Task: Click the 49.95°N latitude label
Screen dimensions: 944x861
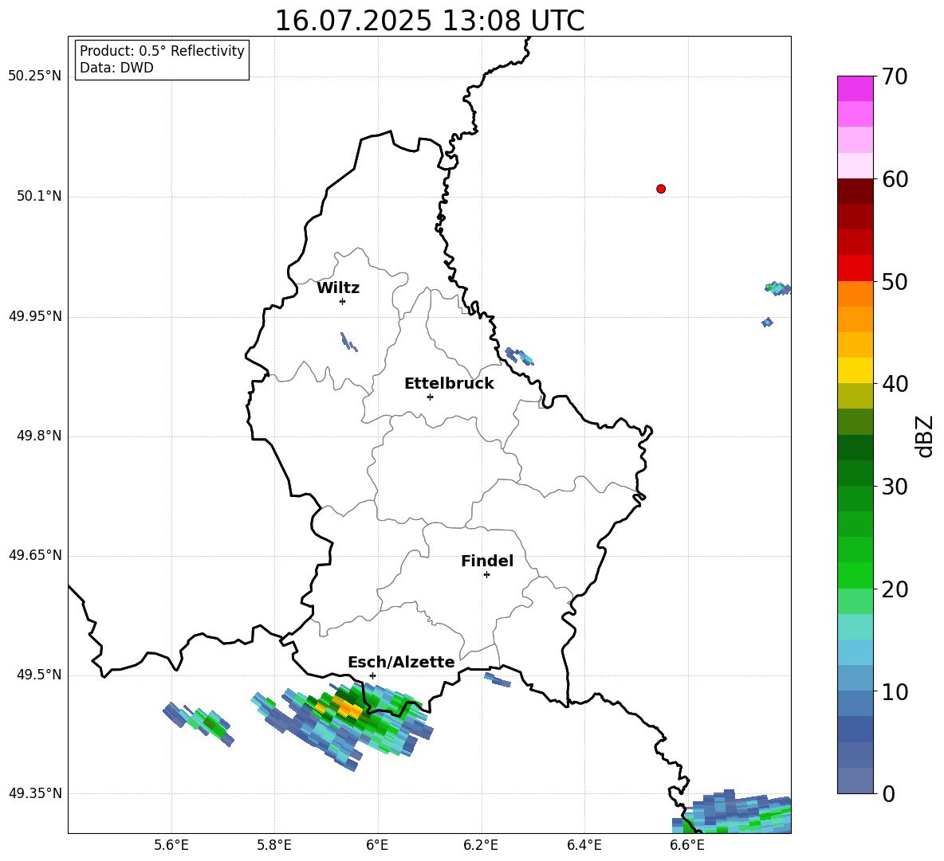Action: pyautogui.click(x=35, y=315)
